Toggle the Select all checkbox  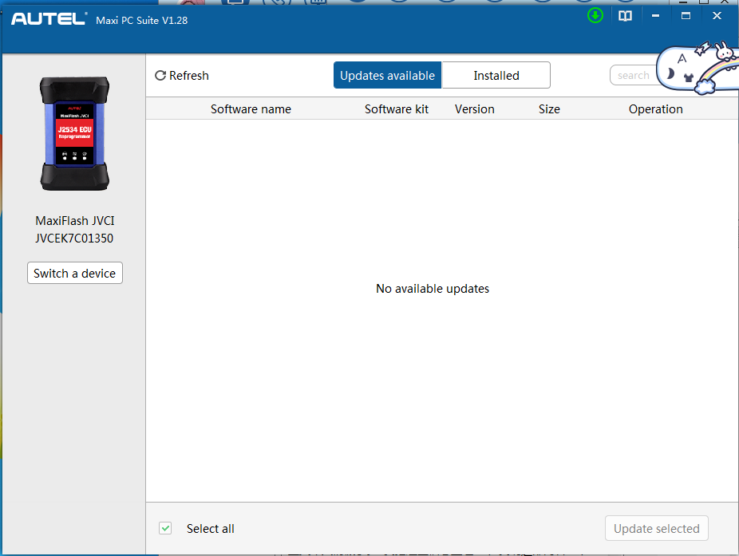[165, 528]
